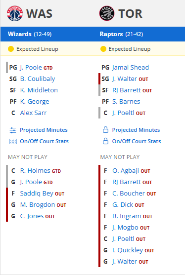Open Jamal Shead player page
The image size is (185, 275).
pyautogui.click(x=131, y=67)
